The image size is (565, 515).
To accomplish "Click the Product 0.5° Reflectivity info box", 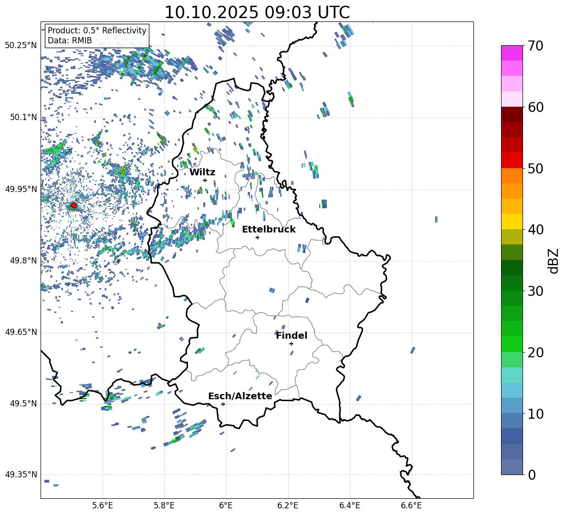I will [97, 36].
